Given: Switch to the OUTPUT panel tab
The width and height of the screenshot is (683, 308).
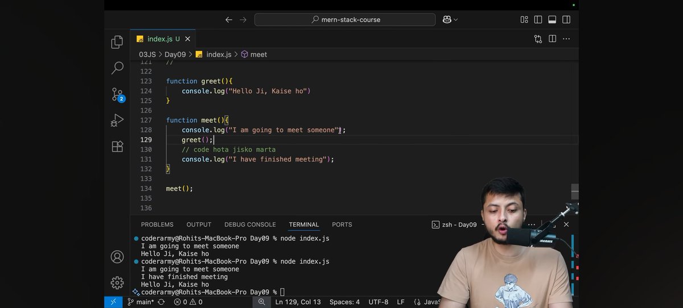Looking at the screenshot, I should (199, 224).
